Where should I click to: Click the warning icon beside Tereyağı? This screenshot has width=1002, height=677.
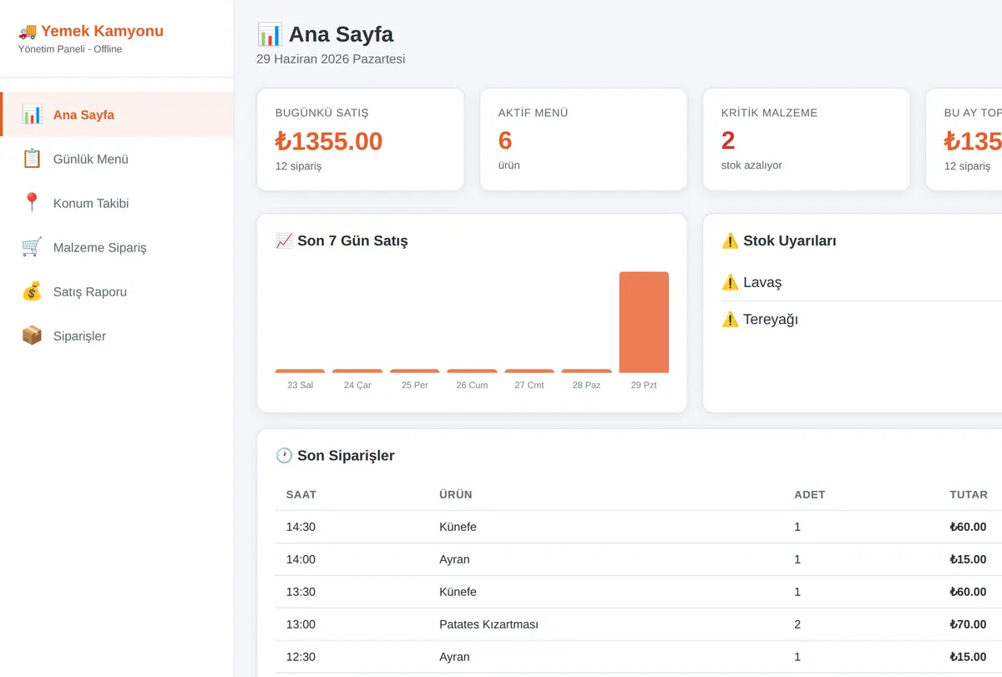click(730, 319)
